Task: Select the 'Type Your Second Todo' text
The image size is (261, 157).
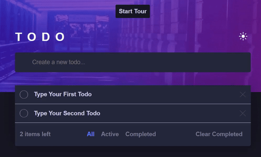Action: point(67,113)
